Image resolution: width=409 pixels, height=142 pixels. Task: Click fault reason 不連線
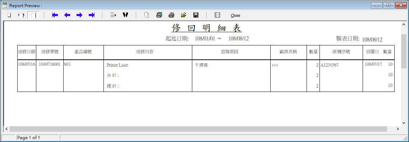click(201, 65)
